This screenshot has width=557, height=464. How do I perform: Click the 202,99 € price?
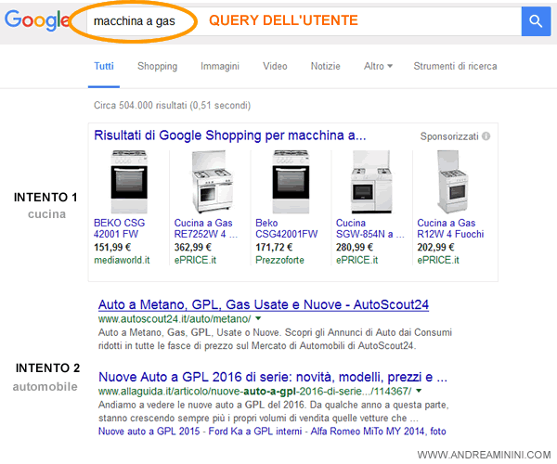tap(435, 247)
